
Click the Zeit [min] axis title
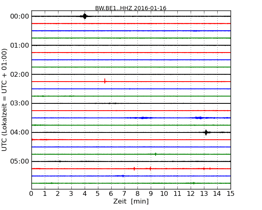coord(131,201)
